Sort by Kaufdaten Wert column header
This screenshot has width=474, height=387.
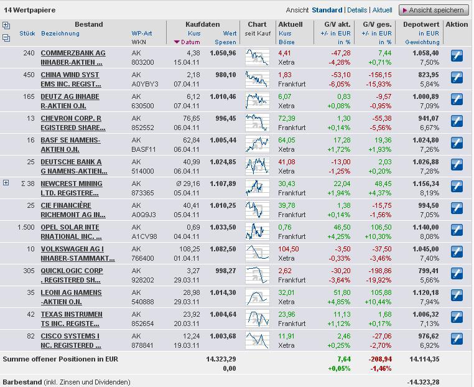tap(230, 33)
